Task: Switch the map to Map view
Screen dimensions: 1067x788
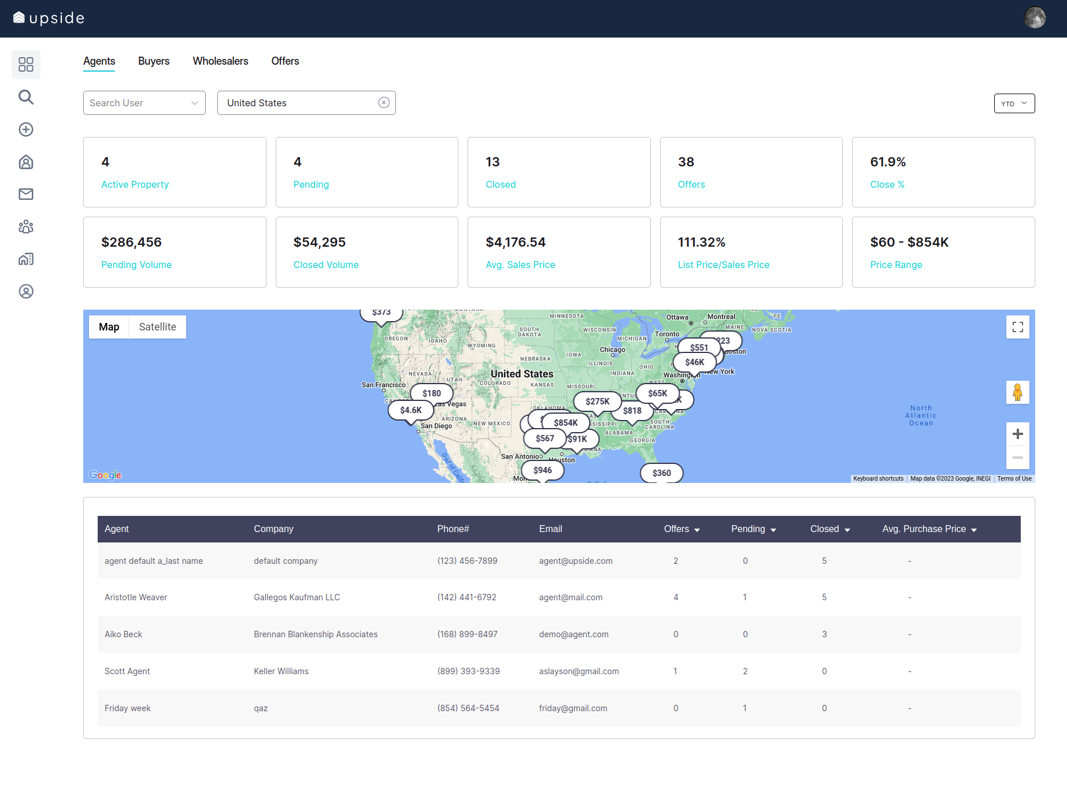Action: coord(109,327)
